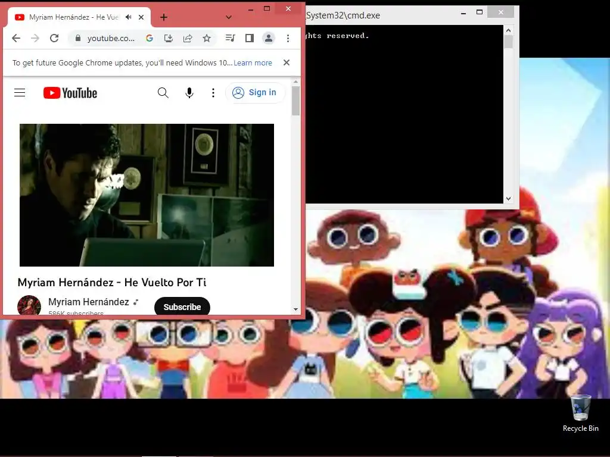Image resolution: width=610 pixels, height=457 pixels.
Task: Click the YouTube page scrollbar thumb
Action: click(295, 101)
